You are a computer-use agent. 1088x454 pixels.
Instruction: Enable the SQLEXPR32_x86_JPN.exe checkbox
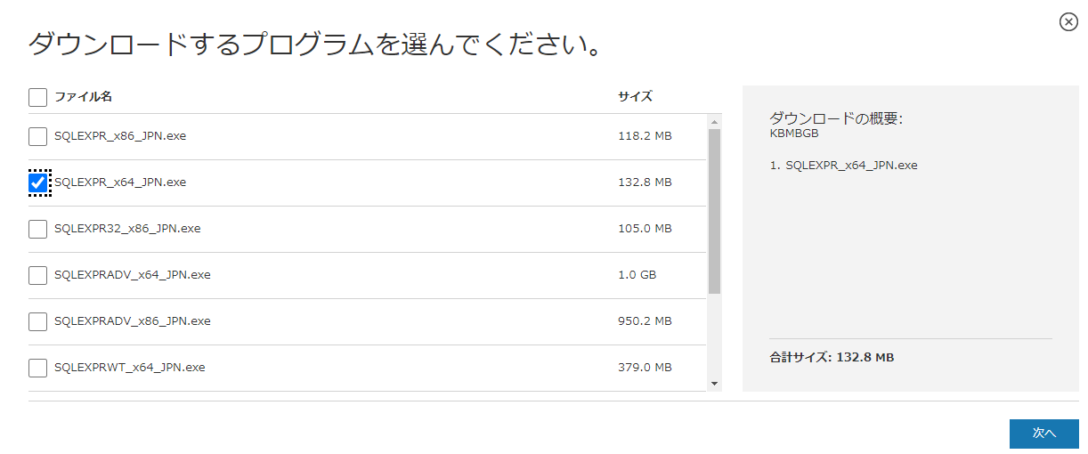pyautogui.click(x=37, y=229)
